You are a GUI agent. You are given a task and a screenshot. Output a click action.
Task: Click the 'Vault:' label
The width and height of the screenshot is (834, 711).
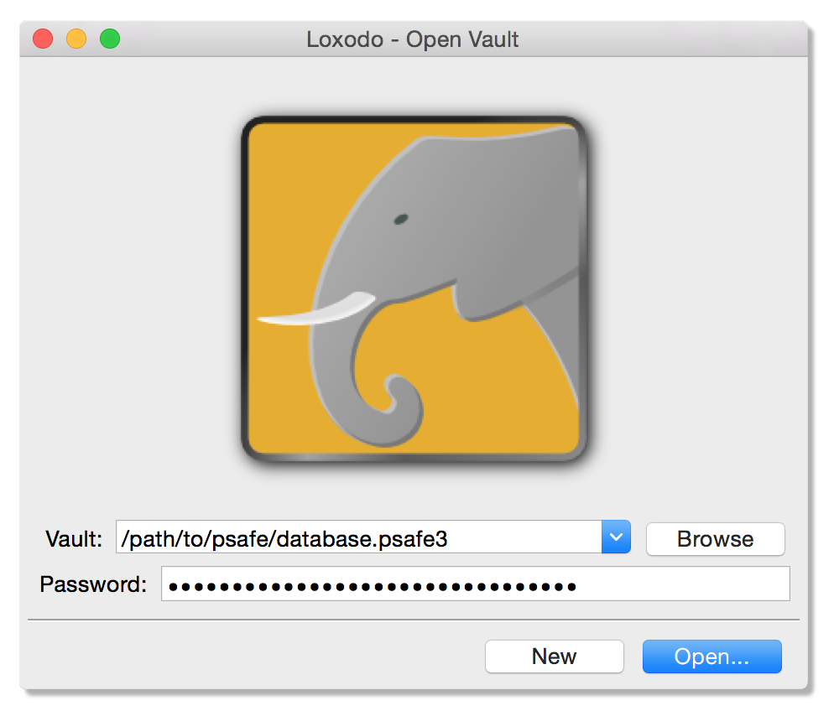[74, 539]
